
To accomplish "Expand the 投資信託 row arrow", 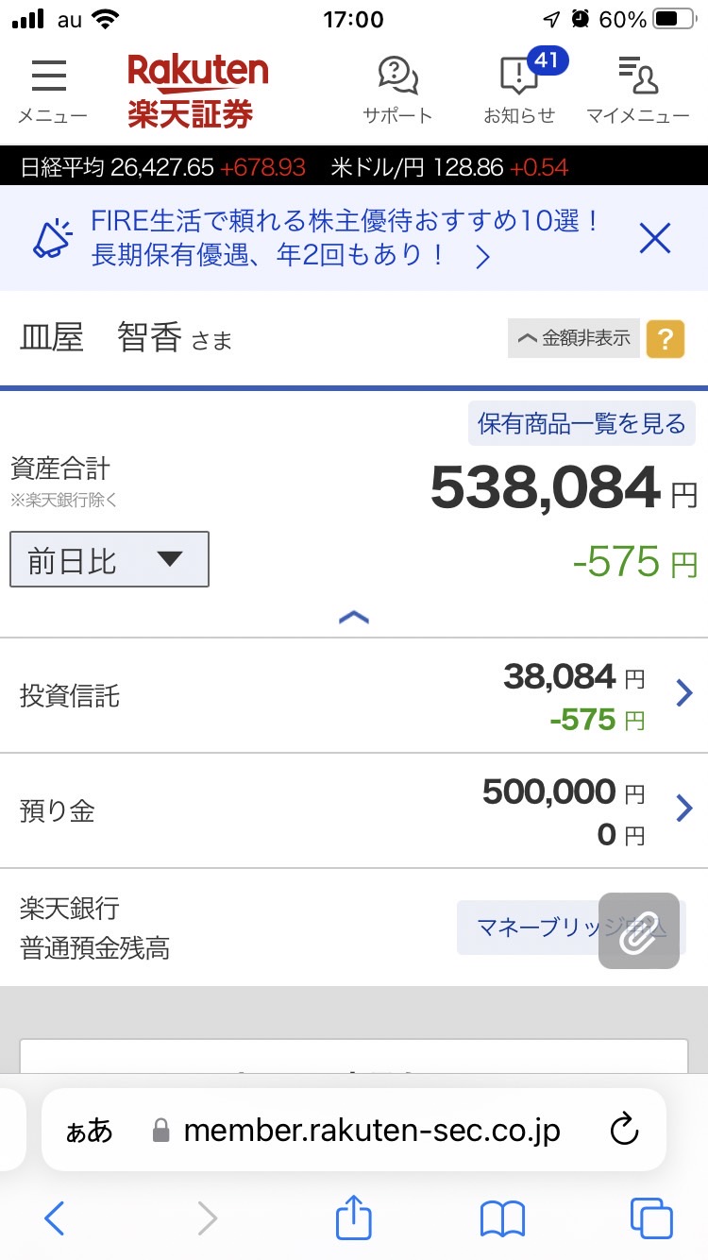I will (685, 695).
